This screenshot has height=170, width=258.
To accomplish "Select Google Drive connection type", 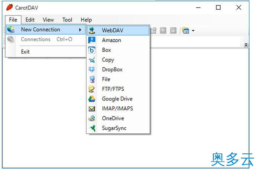I will click(118, 99).
